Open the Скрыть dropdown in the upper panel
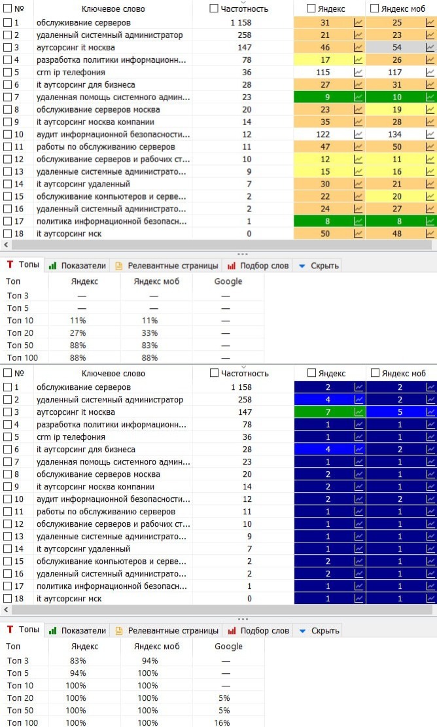 tap(318, 266)
